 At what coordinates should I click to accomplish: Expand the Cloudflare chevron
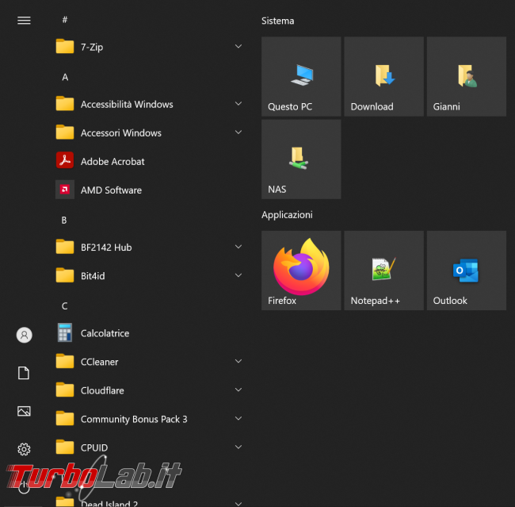238,390
